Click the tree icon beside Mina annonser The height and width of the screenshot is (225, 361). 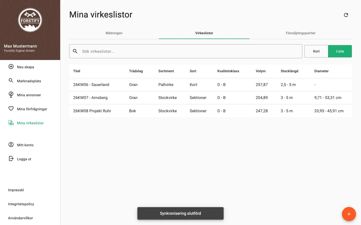tap(11, 94)
